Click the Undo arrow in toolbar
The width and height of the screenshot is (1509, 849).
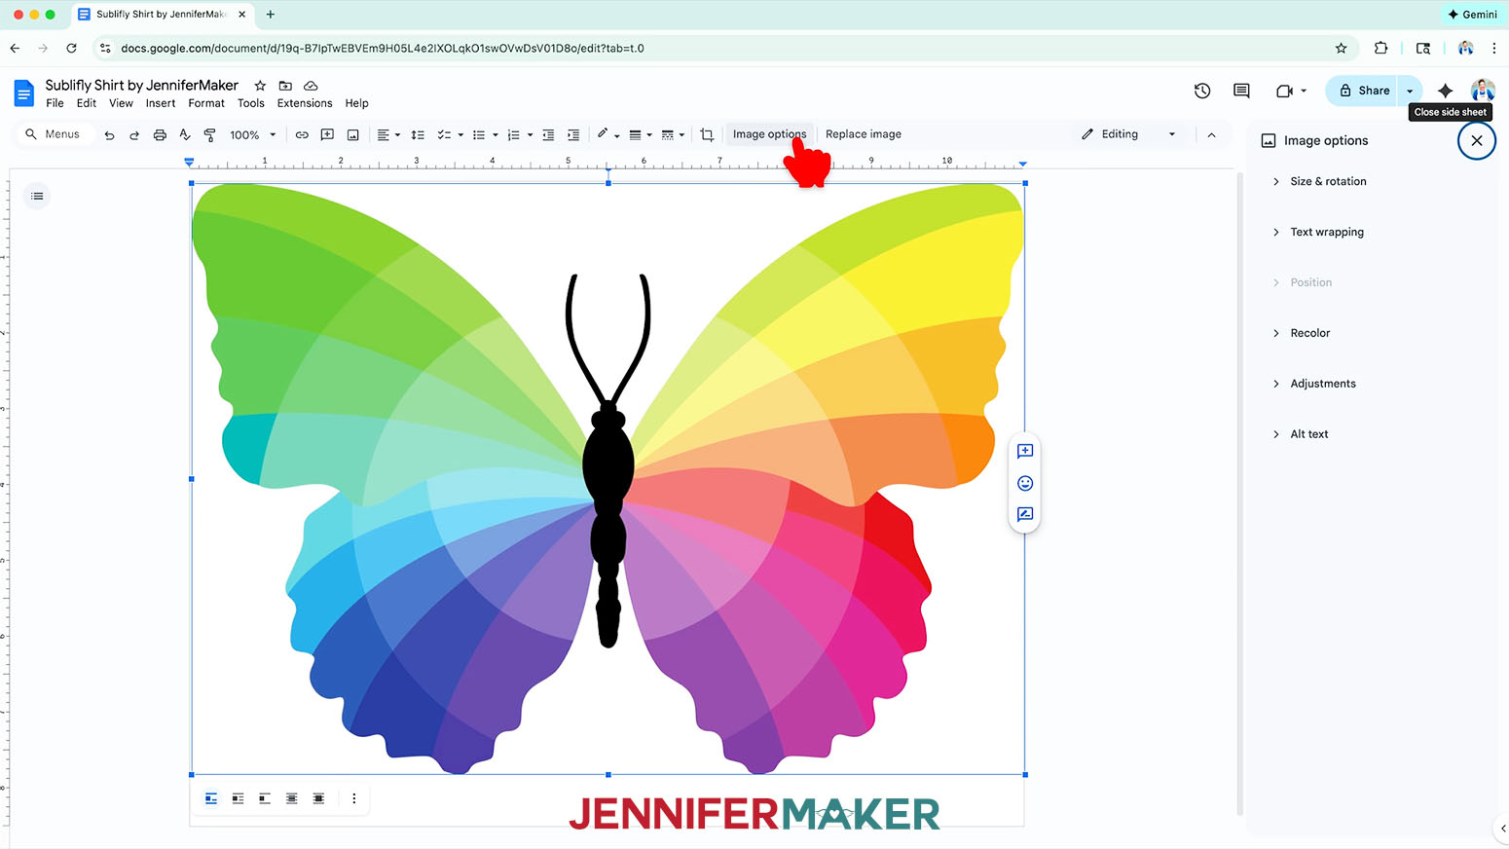click(x=109, y=135)
